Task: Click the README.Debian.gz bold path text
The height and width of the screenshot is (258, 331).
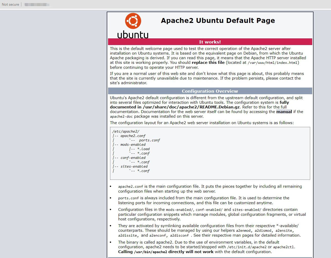Action: (191, 107)
